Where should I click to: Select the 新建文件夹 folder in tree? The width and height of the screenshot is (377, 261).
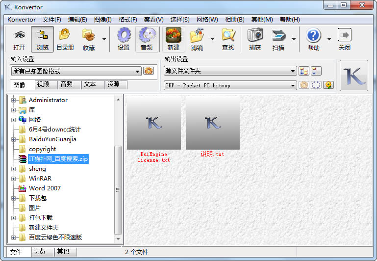pos(44,228)
